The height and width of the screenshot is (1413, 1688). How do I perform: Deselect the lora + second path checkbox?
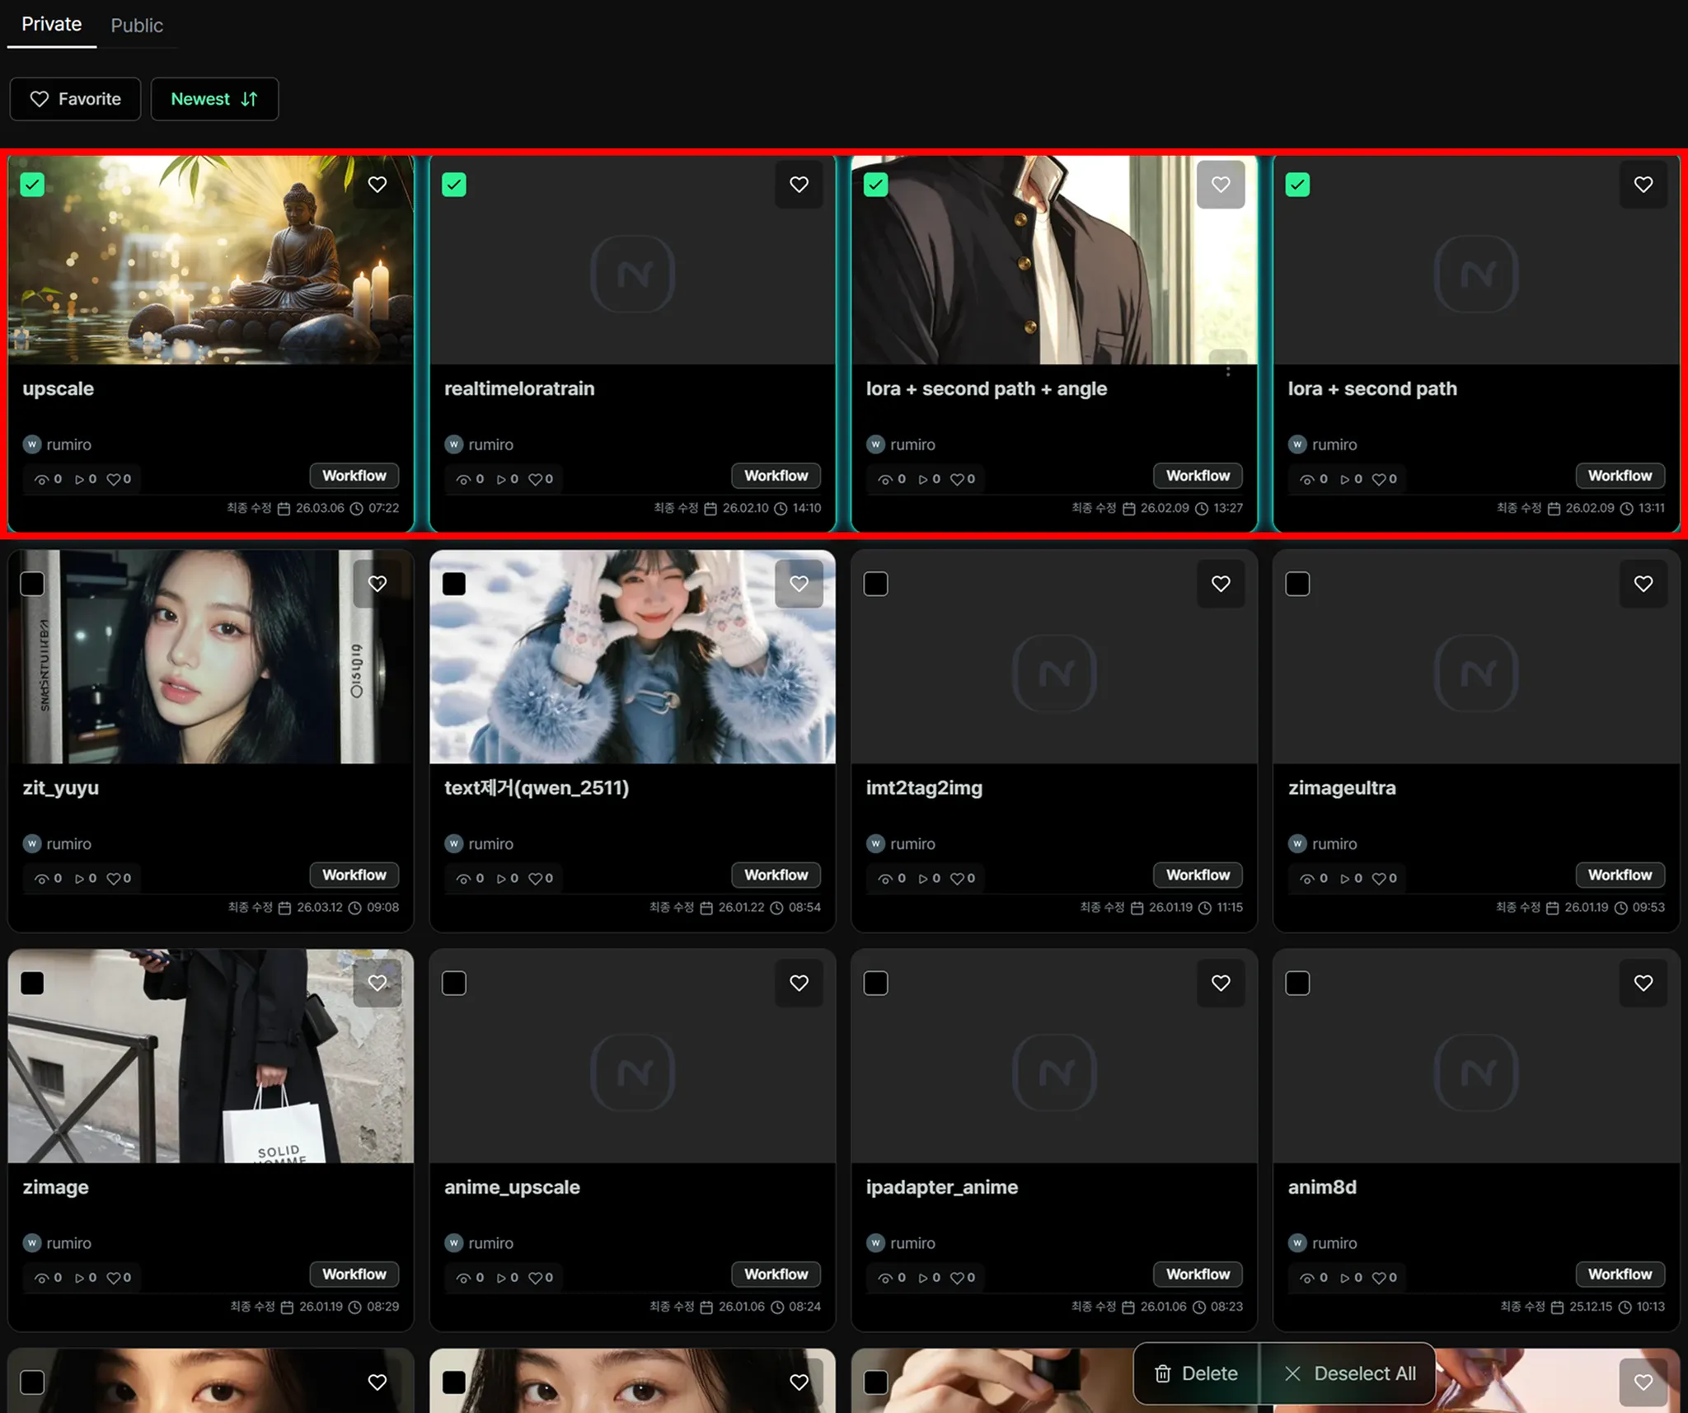[x=1297, y=185]
